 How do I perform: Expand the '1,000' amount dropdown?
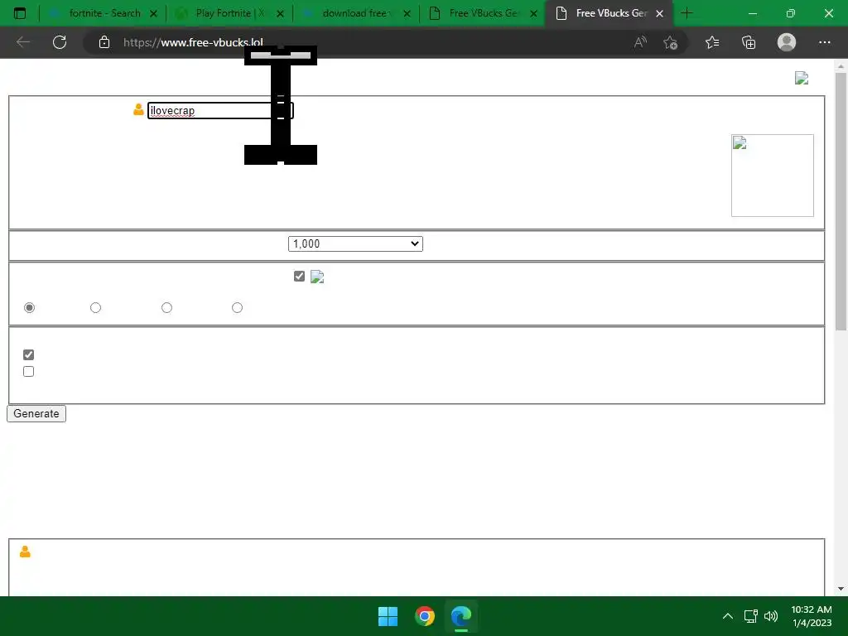[x=355, y=244]
